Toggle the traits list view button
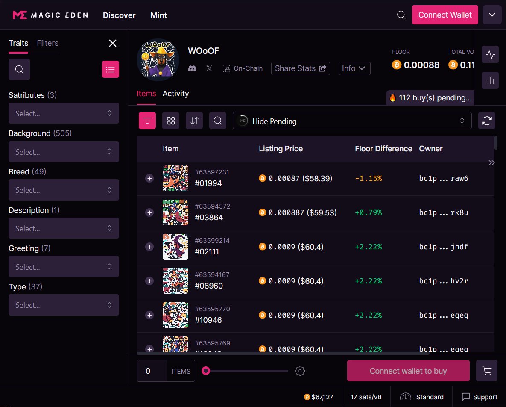 (110, 69)
